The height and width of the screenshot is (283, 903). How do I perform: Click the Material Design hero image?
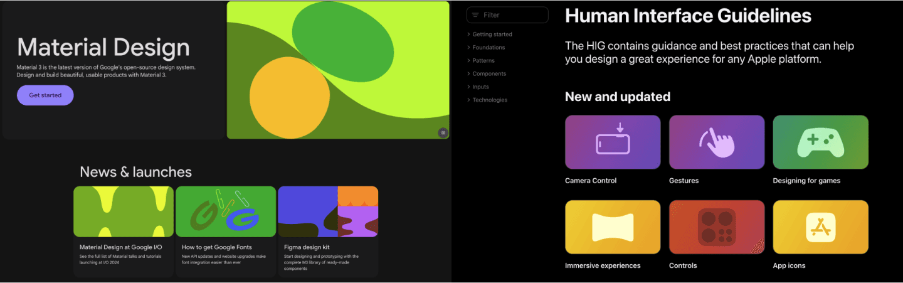click(338, 70)
